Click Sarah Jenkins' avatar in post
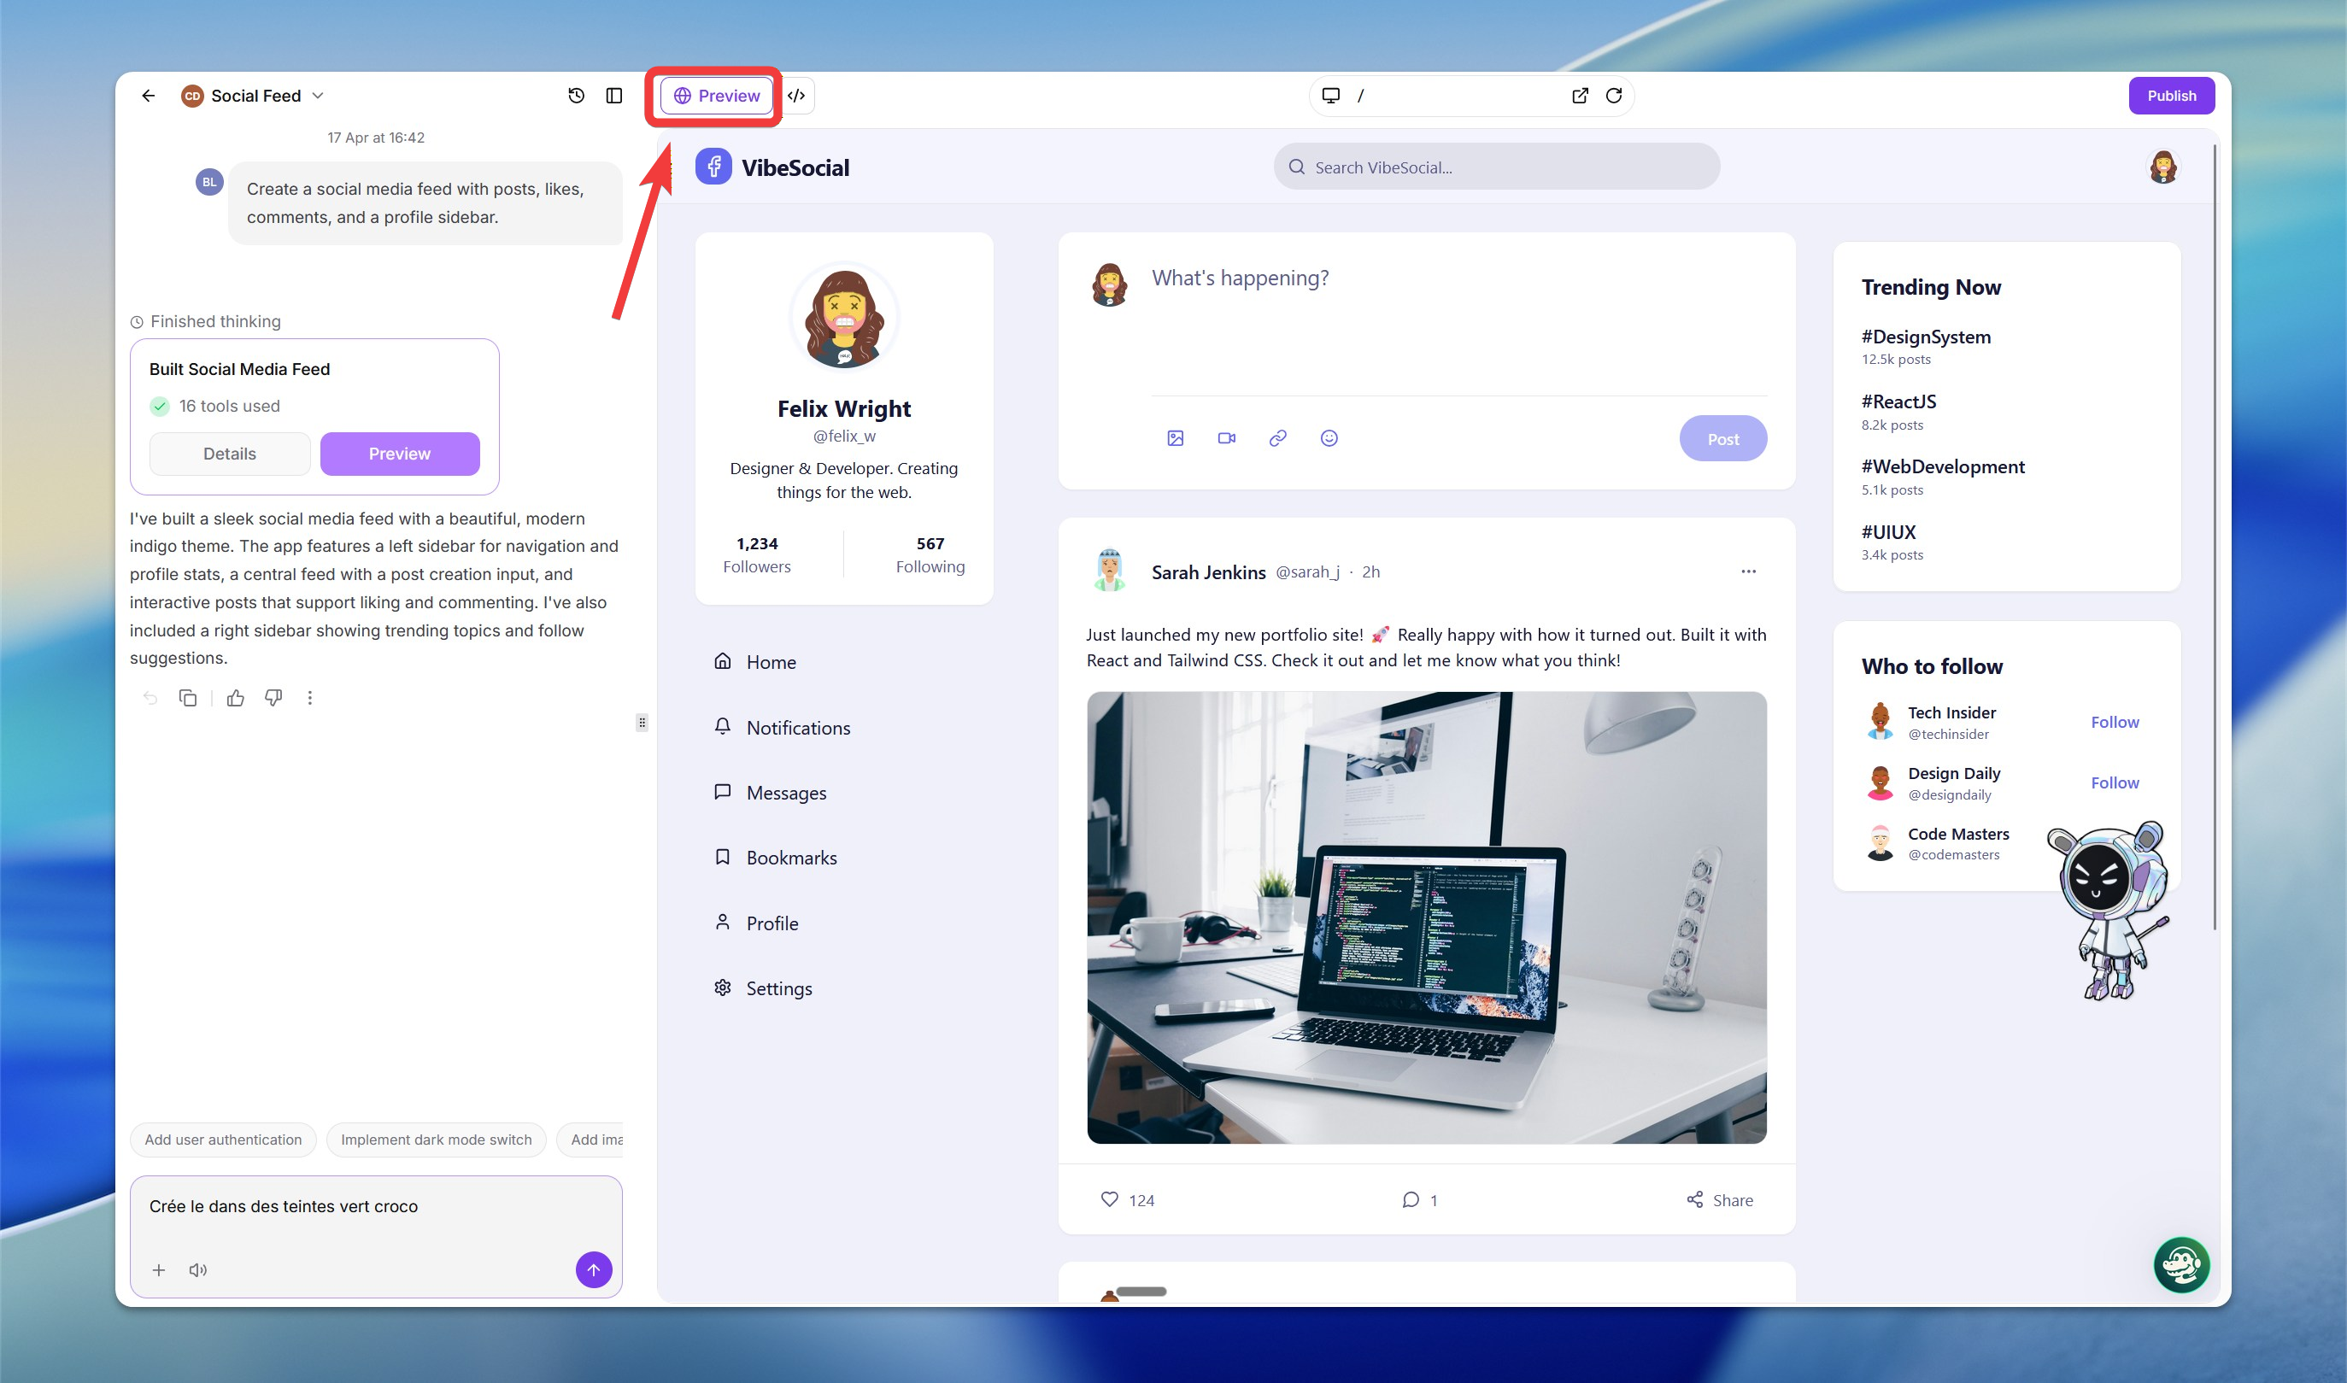 tap(1108, 571)
